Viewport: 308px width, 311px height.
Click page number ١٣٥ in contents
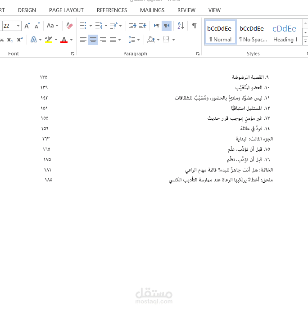pos(44,77)
